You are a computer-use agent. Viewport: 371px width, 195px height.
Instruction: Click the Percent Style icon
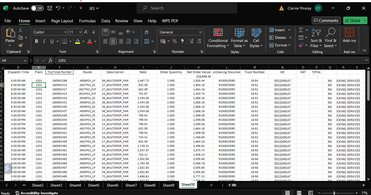pos(175,41)
